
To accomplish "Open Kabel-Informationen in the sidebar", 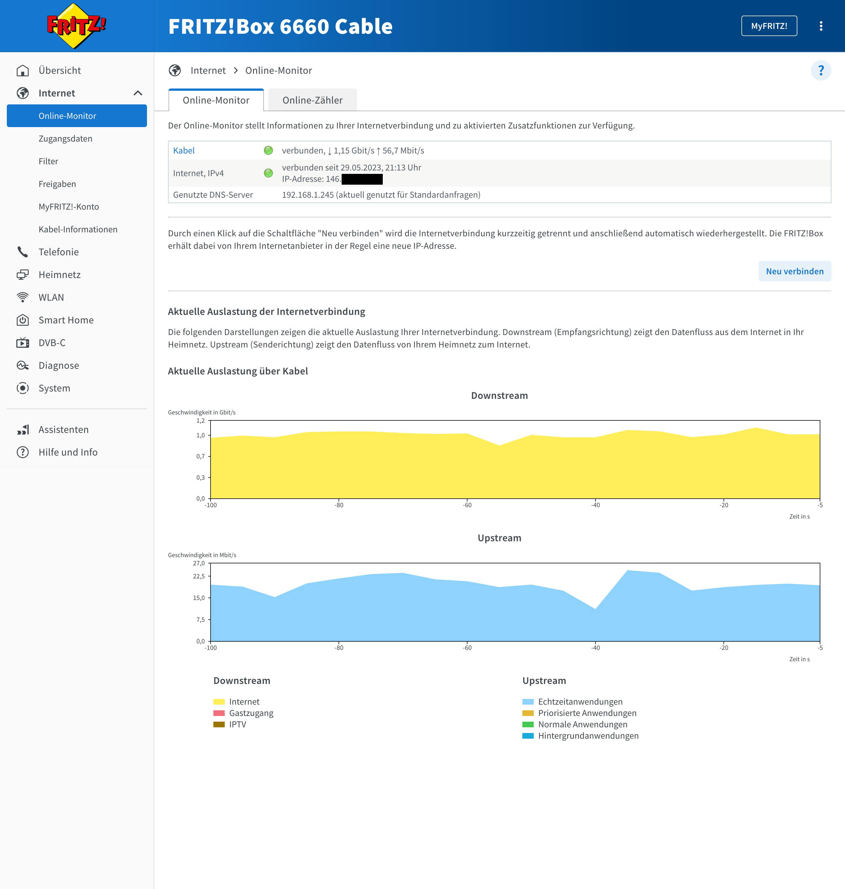I will tap(78, 229).
